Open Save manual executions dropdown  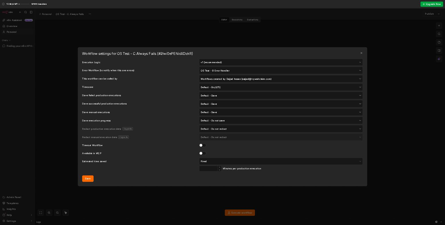click(x=281, y=112)
